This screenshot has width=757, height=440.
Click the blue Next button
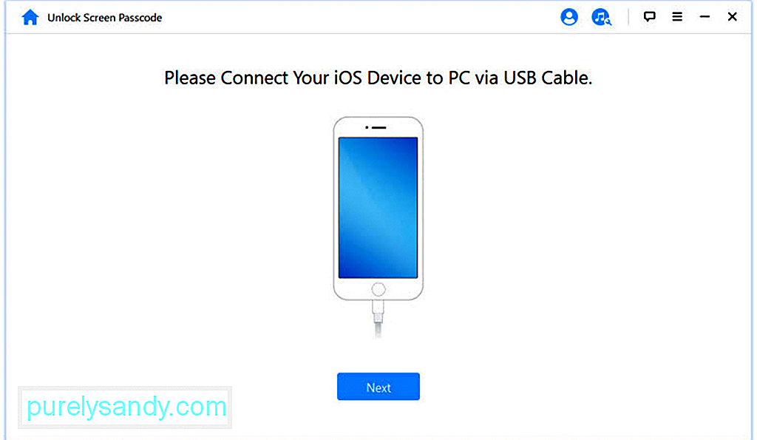point(378,387)
